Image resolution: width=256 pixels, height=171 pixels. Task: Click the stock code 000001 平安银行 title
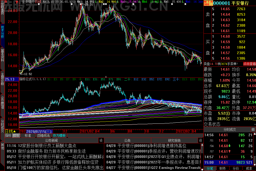(x=231, y=3)
